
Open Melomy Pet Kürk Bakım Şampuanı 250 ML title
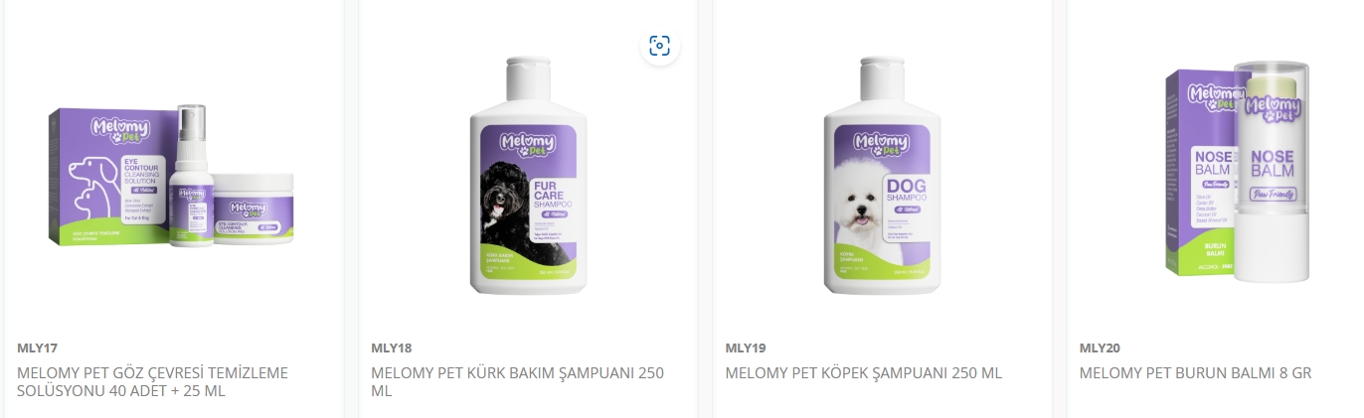click(518, 382)
